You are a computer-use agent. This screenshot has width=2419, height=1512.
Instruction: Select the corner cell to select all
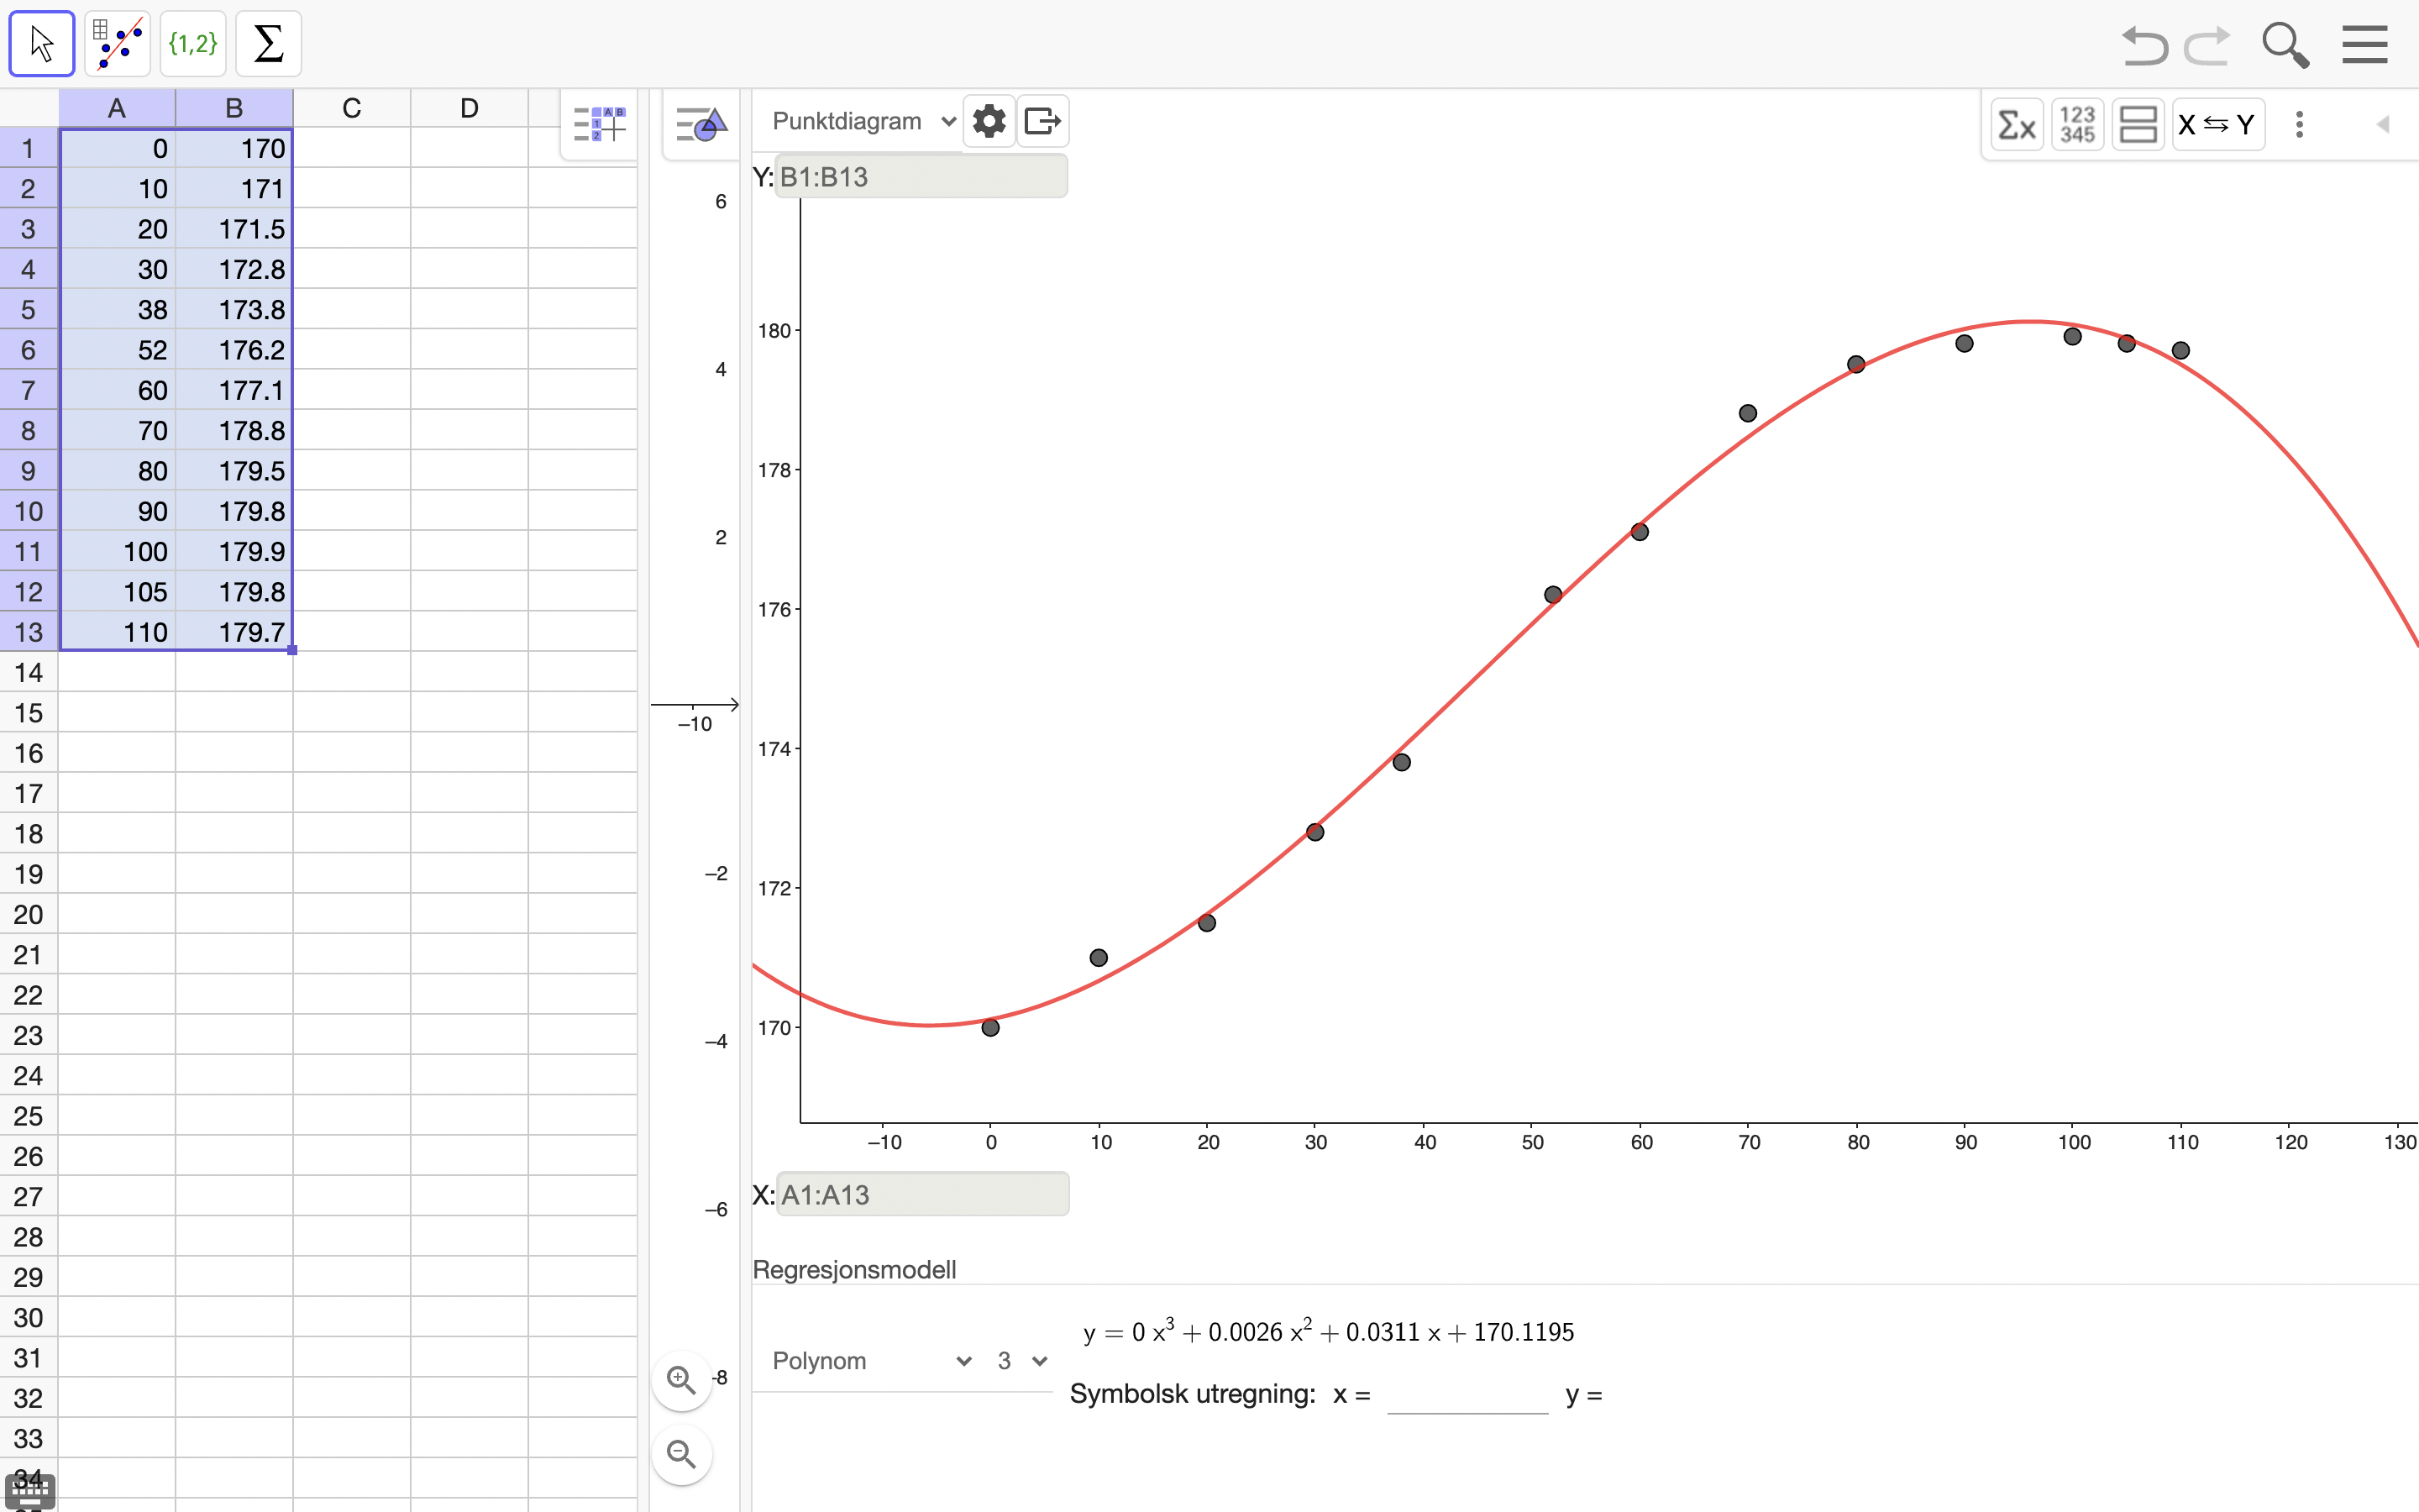pyautogui.click(x=29, y=108)
